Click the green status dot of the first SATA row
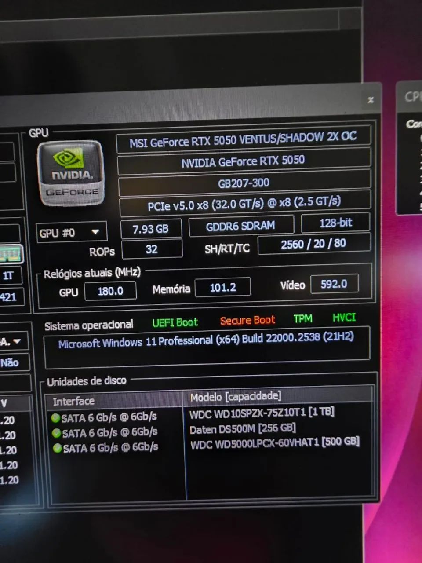 (55, 417)
